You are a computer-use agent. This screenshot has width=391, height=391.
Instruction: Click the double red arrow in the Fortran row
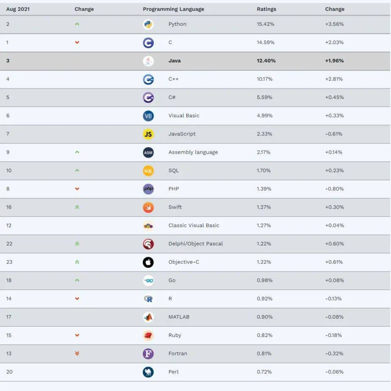77,353
